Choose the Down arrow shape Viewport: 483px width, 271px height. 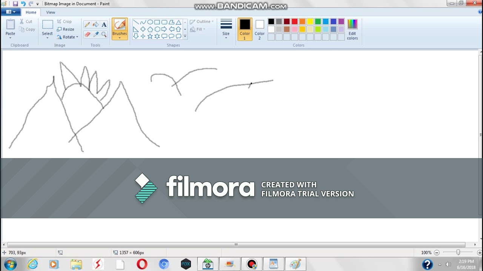click(136, 36)
